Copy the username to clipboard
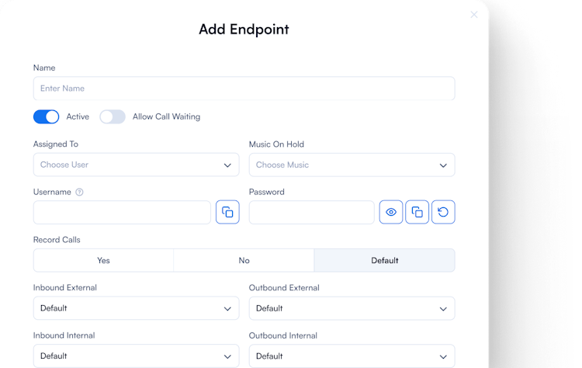This screenshot has width=582, height=368. (227, 213)
